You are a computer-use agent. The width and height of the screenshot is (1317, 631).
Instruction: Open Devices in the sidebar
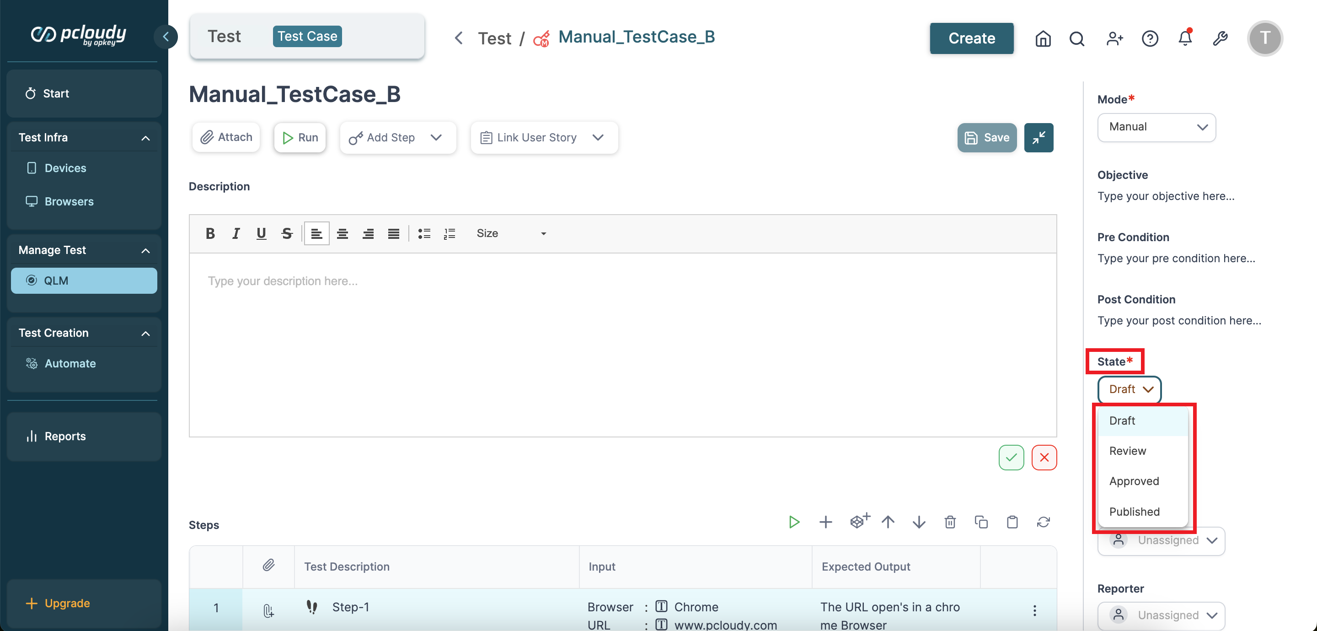(84, 168)
